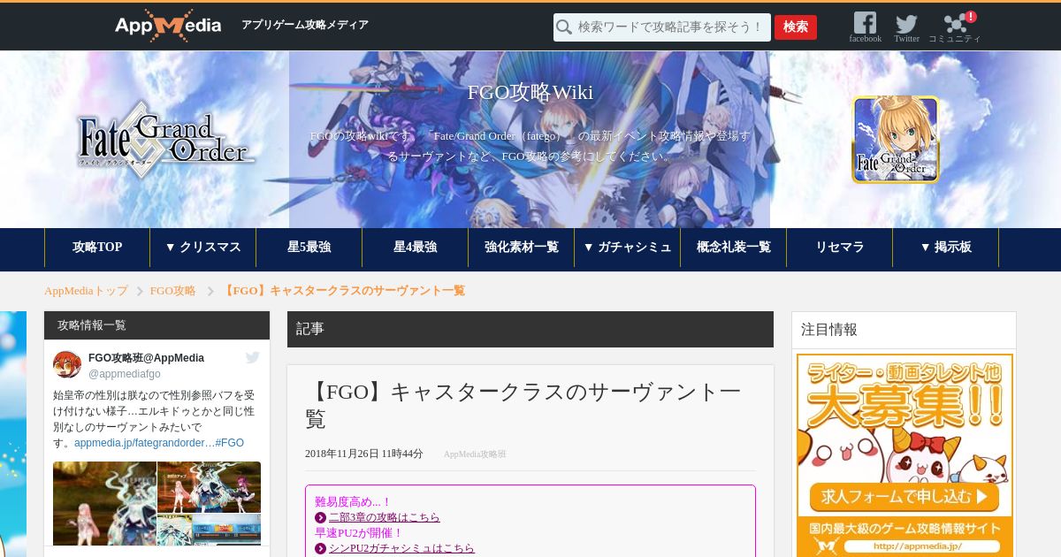1061x557 pixels.
Task: Click the AppMedia攻略班 author label
Action: [475, 454]
